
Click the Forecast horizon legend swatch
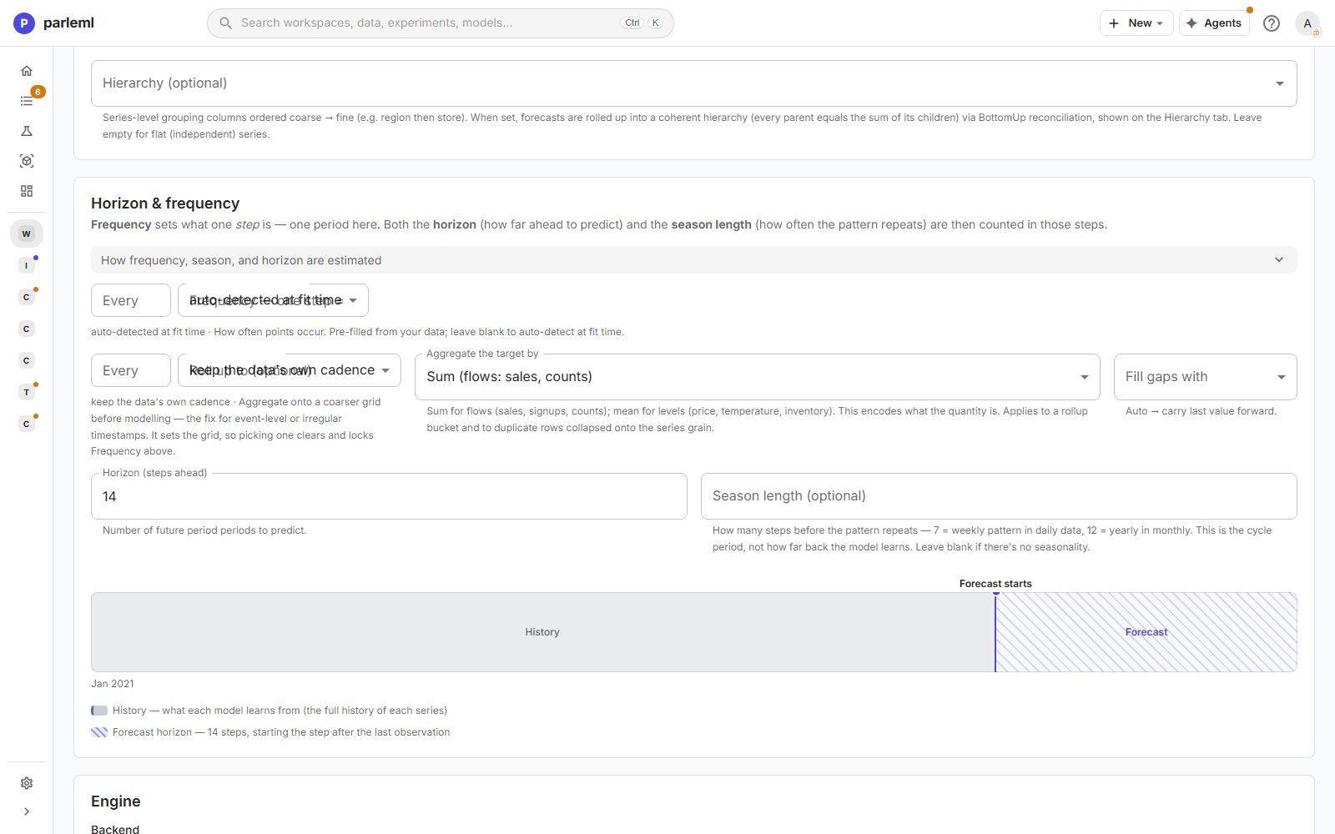[x=99, y=732]
